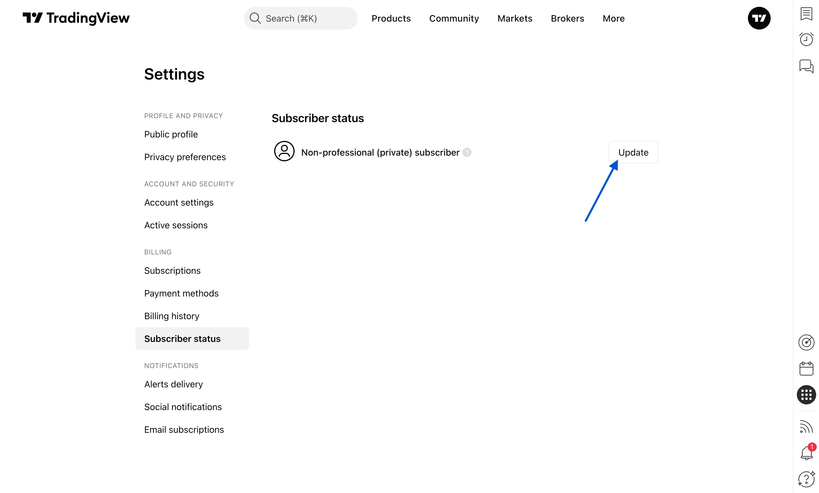The image size is (819, 493).
Task: Open Billing history section
Action: (171, 316)
